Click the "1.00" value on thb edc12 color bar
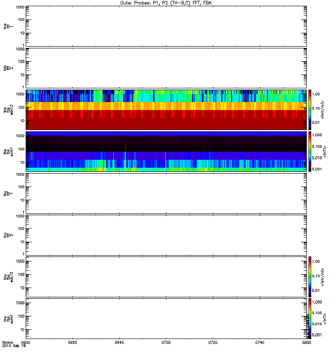332x355 pixels. pos(316,94)
